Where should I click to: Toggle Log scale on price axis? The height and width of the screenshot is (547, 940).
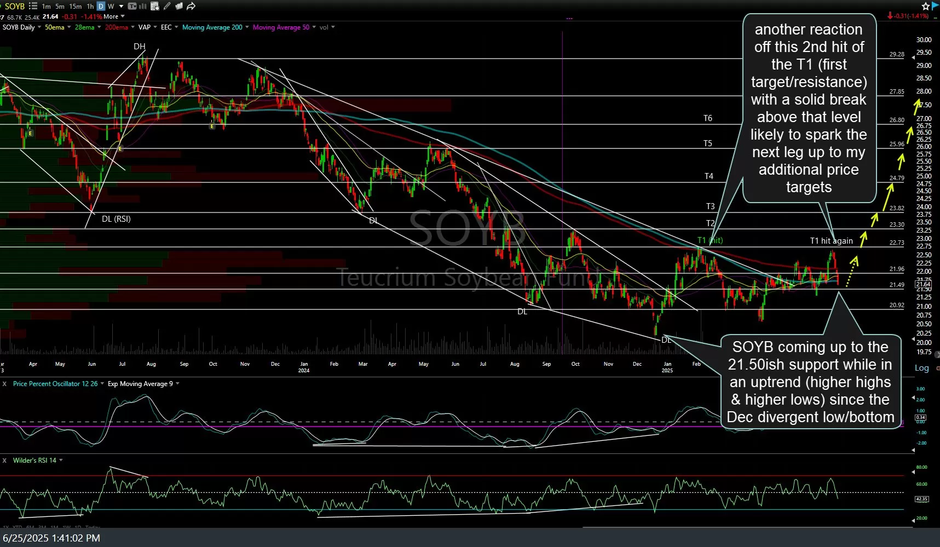[x=922, y=368]
